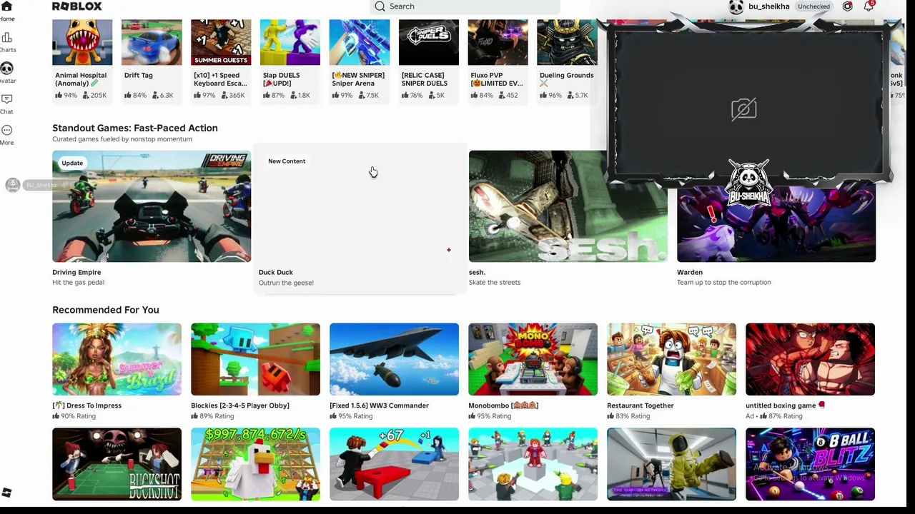Click the sesh. title text
Viewport: 915px width, 514px height.
(478, 272)
